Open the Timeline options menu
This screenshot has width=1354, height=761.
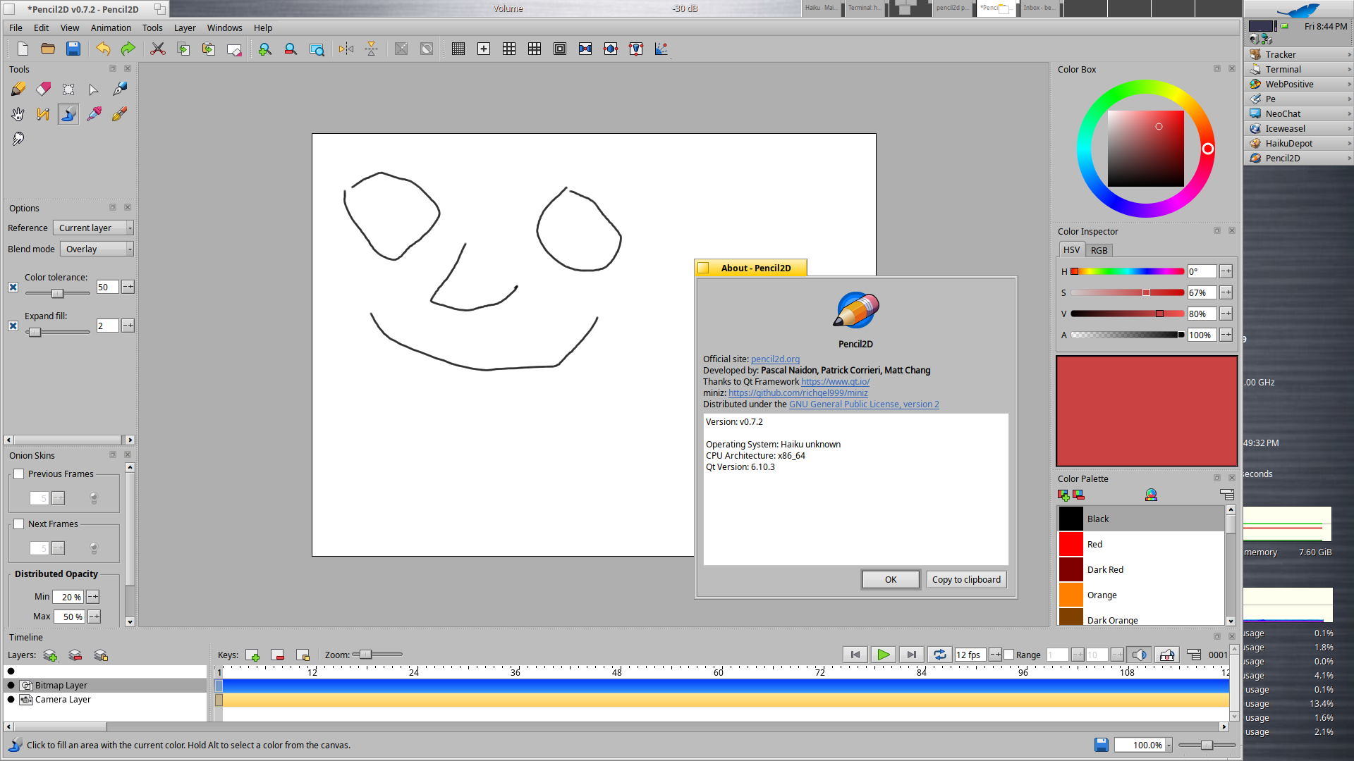[1194, 655]
